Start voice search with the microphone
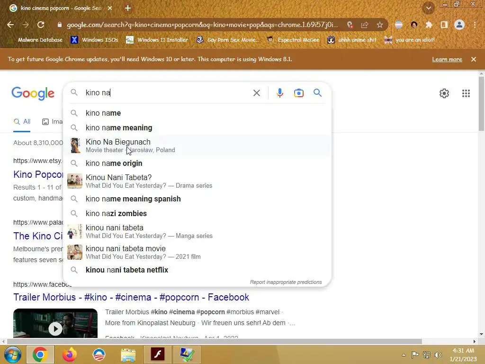The image size is (485, 364). click(x=279, y=93)
